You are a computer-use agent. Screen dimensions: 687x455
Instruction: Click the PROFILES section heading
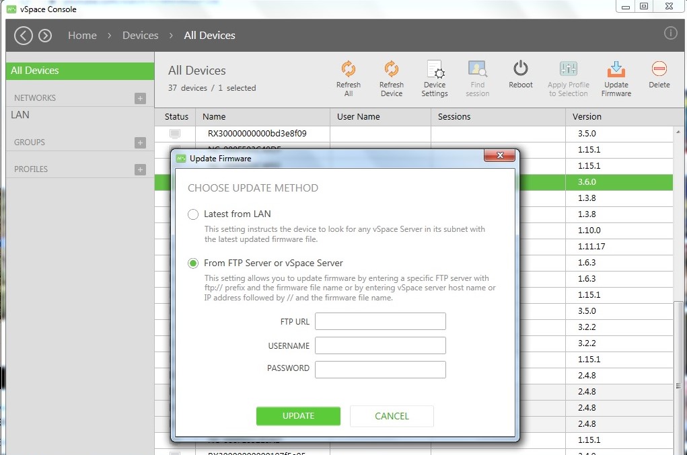point(31,169)
